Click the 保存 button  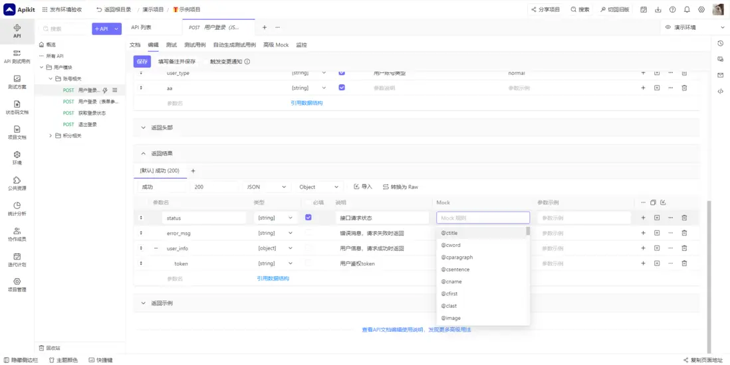(142, 62)
